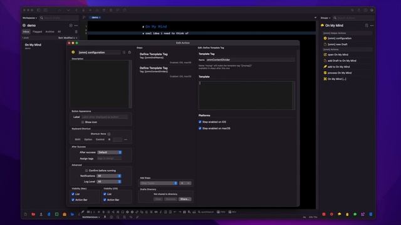This screenshot has width=401, height=225.
Task: Click the minus button beside Add Steps dropdown
Action: point(189,183)
